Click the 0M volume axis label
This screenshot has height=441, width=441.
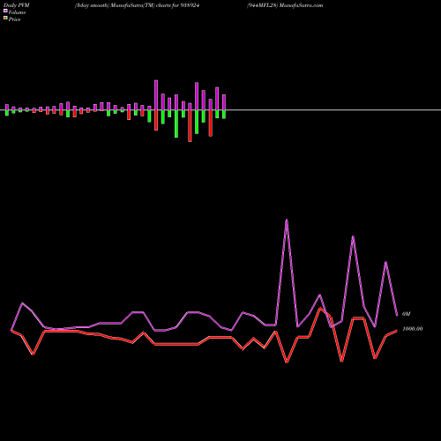pos(406,314)
